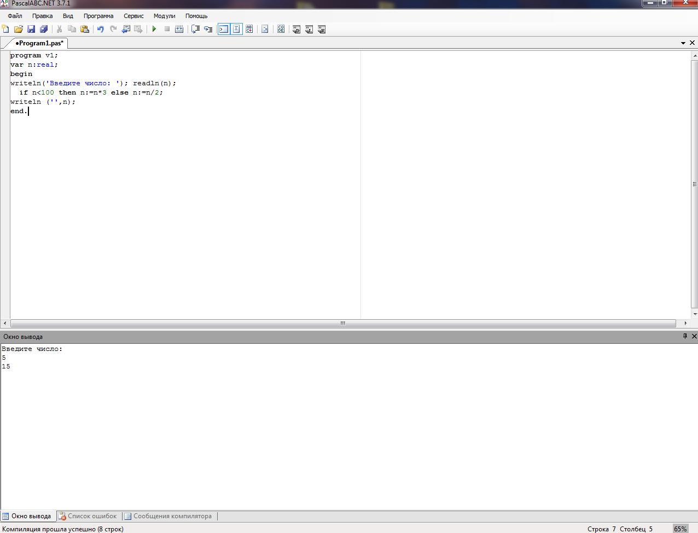This screenshot has height=533, width=698.
Task: Close the Program1.pas editor tab with the X
Action: [x=693, y=43]
